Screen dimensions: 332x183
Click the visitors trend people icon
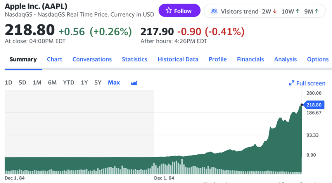(x=214, y=11)
